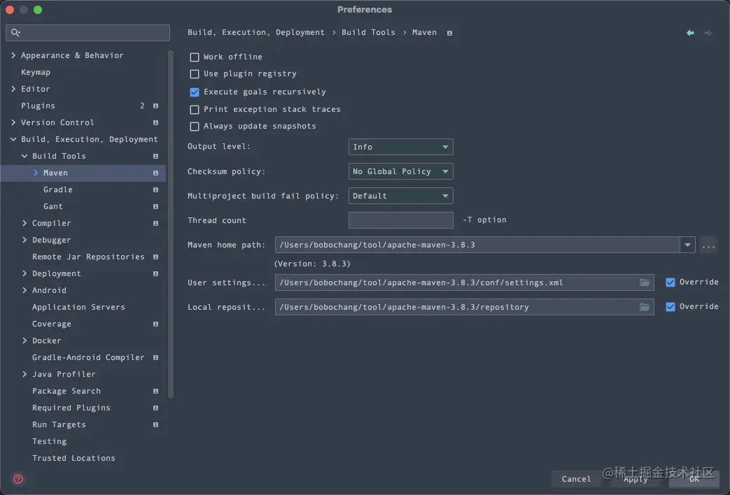This screenshot has width=730, height=495.
Task: Click the project-scope icon on Plugins row
Action: (155, 106)
